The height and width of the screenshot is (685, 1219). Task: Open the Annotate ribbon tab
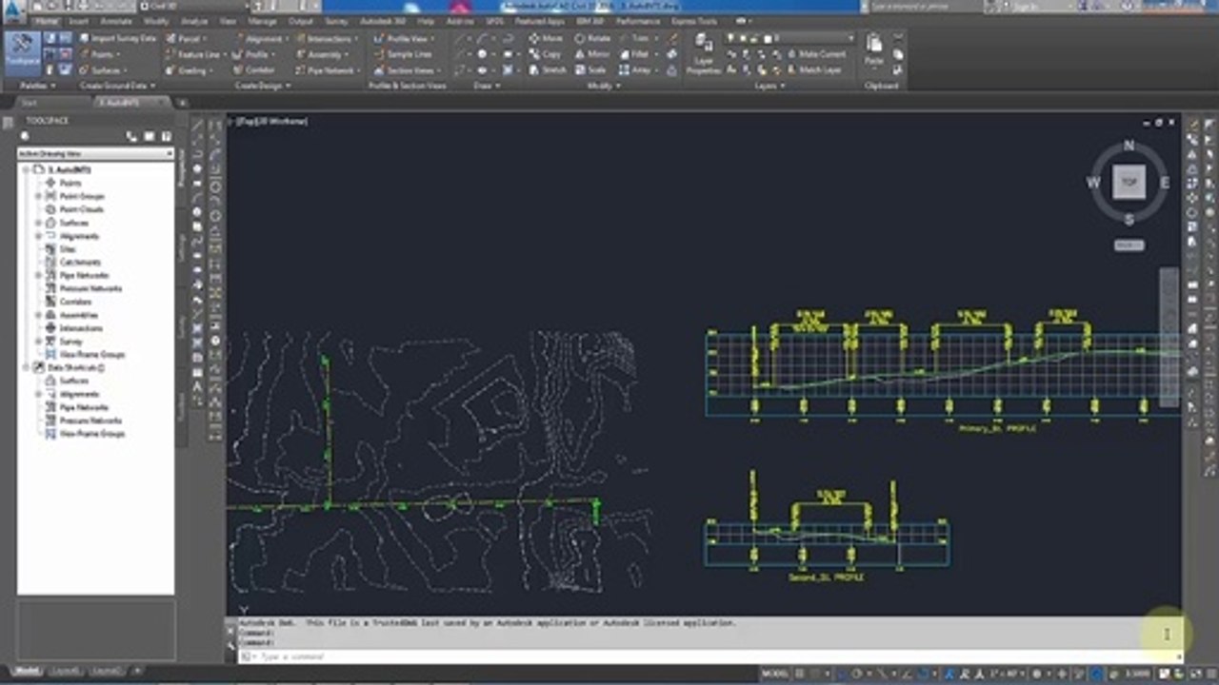[x=116, y=20]
